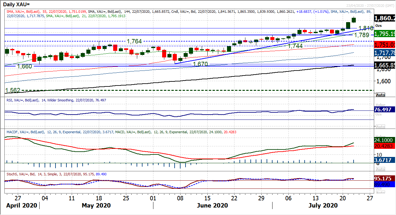Click the 1,670 trendline start label
Image resolution: width=396 pixels, height=215 pixels.
click(x=201, y=64)
